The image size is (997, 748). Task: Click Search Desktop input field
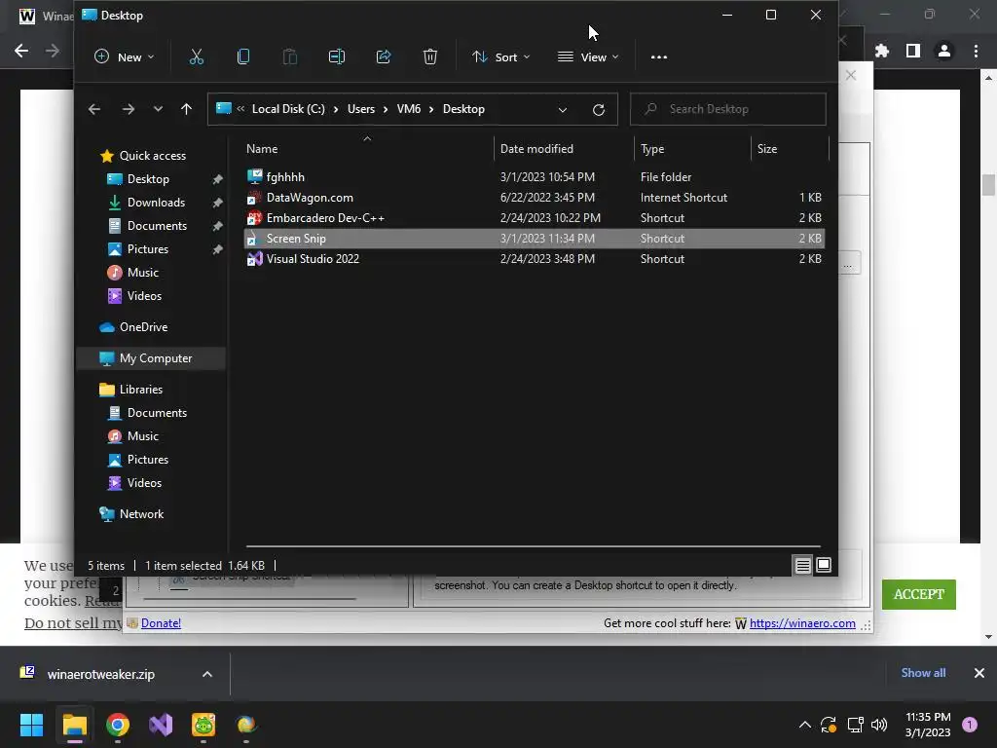tap(728, 109)
